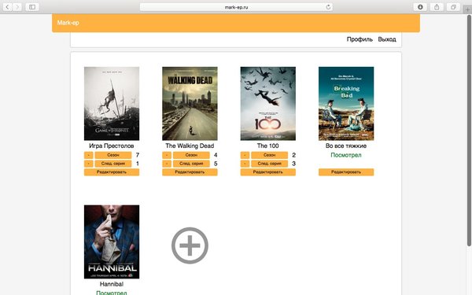This screenshot has width=472, height=295.
Task: Decrease episode number of The Walking Dead
Action: 167,164
